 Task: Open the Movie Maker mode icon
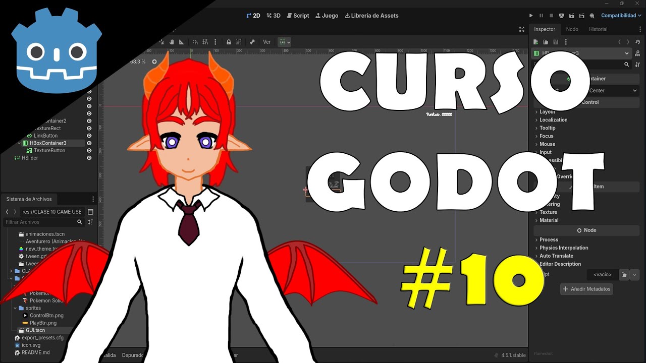point(591,16)
